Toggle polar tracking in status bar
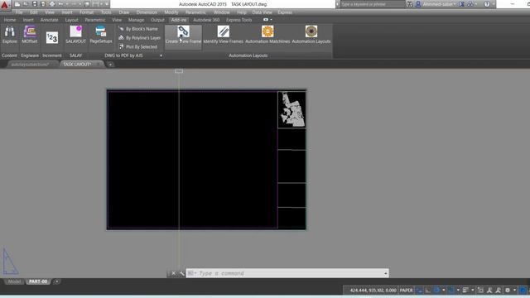Image resolution: width=530 pixels, height=298 pixels. coord(436,291)
